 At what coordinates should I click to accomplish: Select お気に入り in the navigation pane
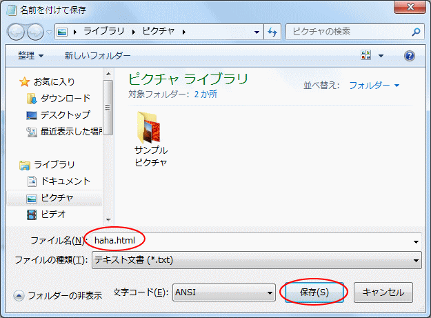[x=54, y=81]
